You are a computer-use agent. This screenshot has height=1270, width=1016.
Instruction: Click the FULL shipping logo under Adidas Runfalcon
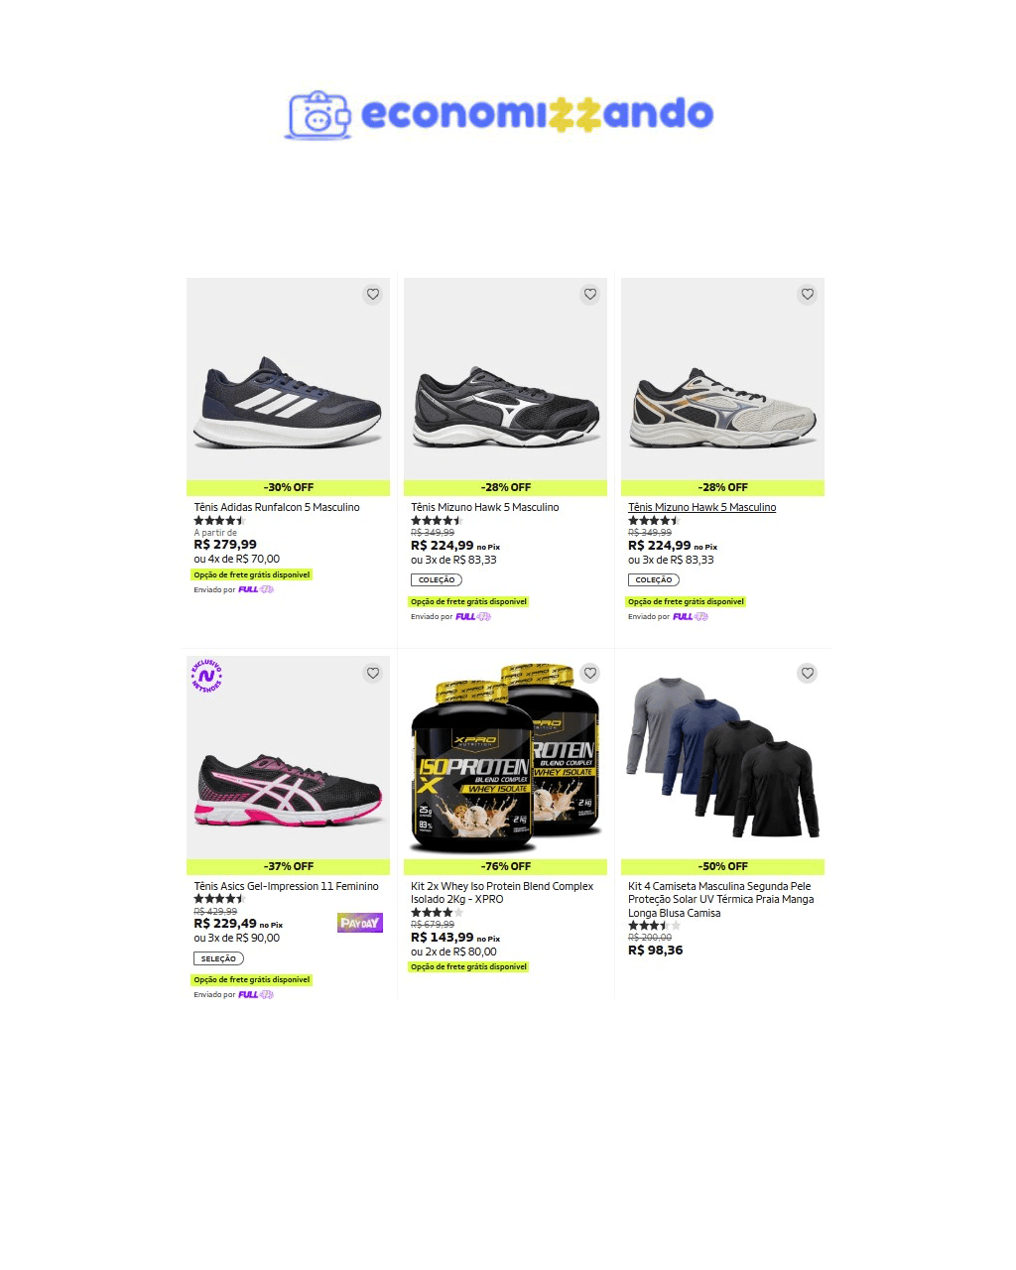coord(256,589)
